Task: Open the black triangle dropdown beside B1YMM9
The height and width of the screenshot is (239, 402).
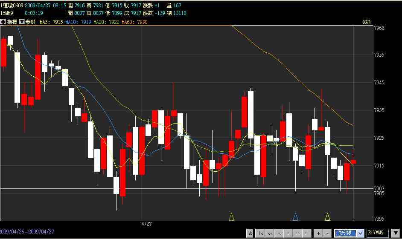Action: (396, 233)
